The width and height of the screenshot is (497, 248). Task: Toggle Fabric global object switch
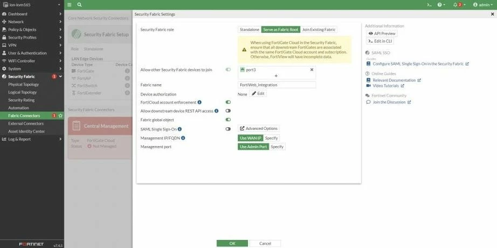tap(228, 120)
